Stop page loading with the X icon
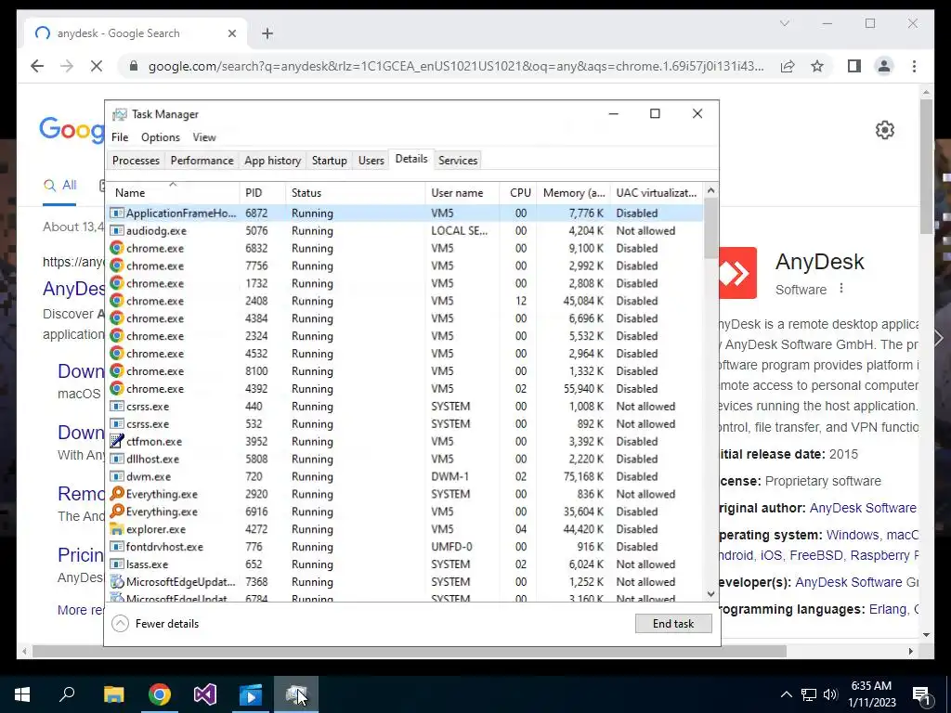The image size is (951, 713). coord(97,66)
